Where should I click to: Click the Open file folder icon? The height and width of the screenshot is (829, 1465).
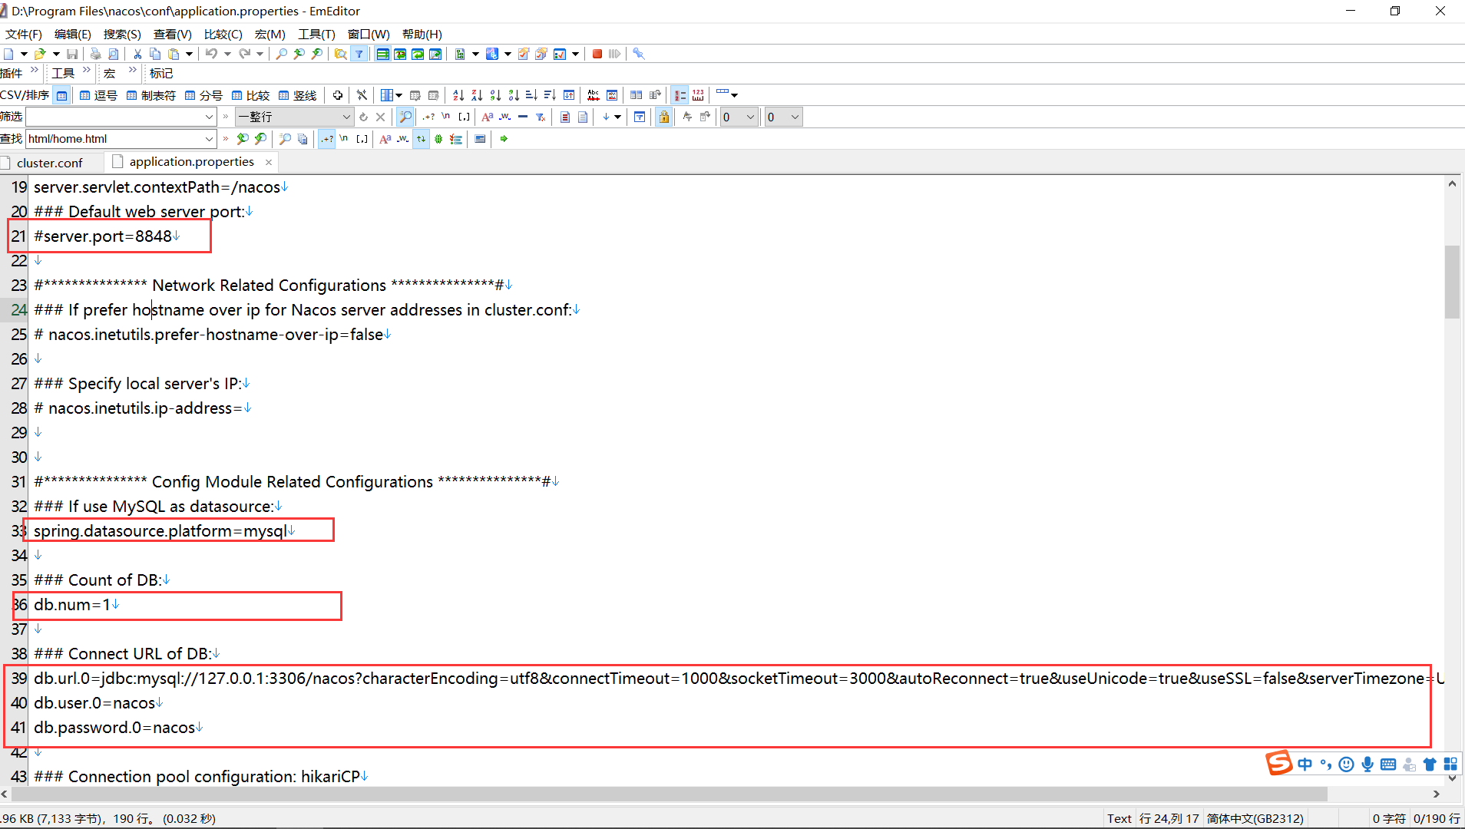[40, 54]
